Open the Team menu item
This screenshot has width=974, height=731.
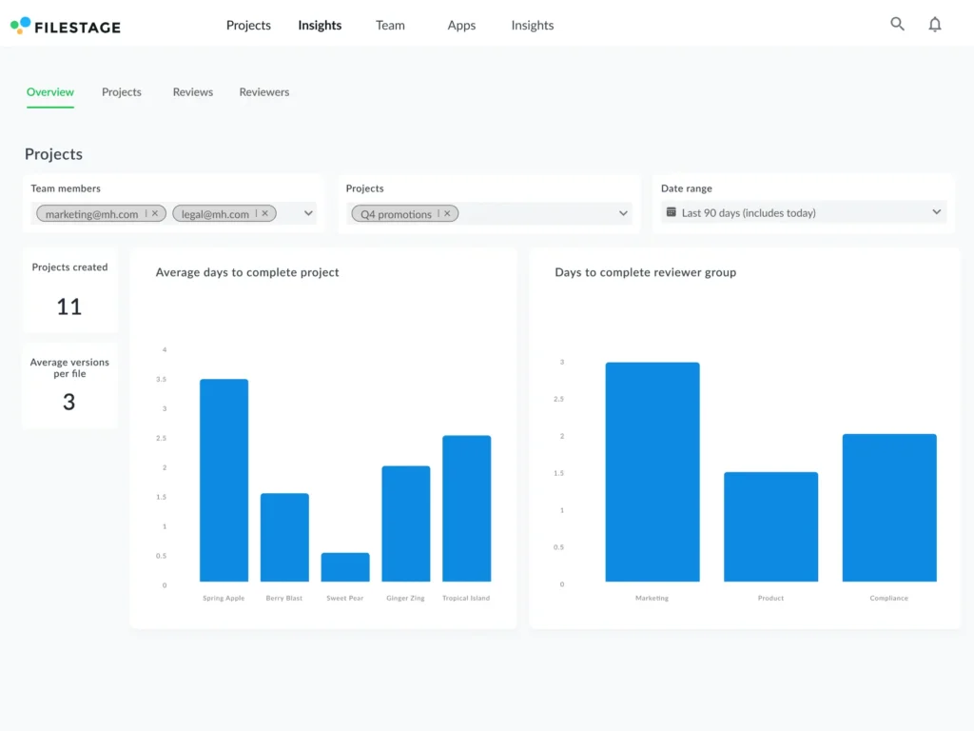(389, 25)
